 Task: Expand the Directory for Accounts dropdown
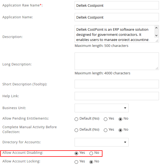pyautogui.click(x=102, y=142)
